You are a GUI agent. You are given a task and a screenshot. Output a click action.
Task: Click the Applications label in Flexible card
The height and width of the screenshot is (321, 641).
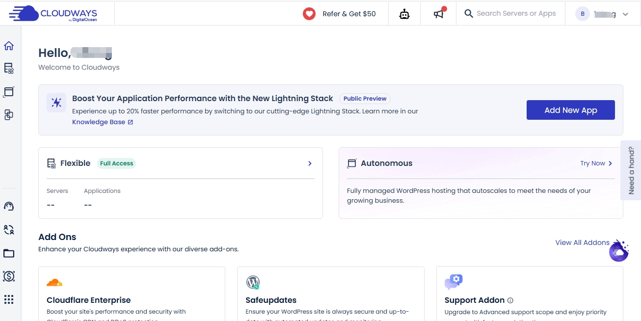pos(102,191)
